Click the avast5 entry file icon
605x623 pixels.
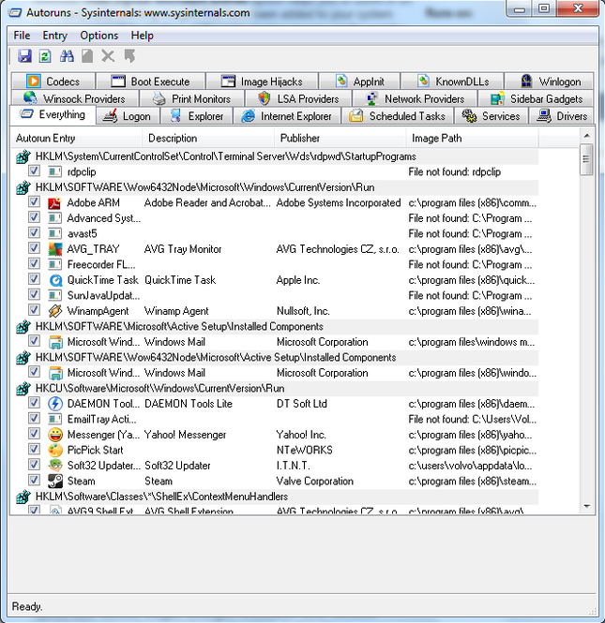tap(55, 233)
